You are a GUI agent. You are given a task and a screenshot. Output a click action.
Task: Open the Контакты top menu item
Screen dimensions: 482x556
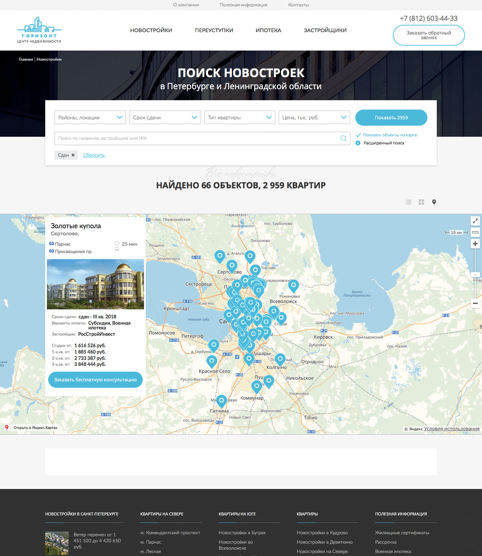[298, 5]
